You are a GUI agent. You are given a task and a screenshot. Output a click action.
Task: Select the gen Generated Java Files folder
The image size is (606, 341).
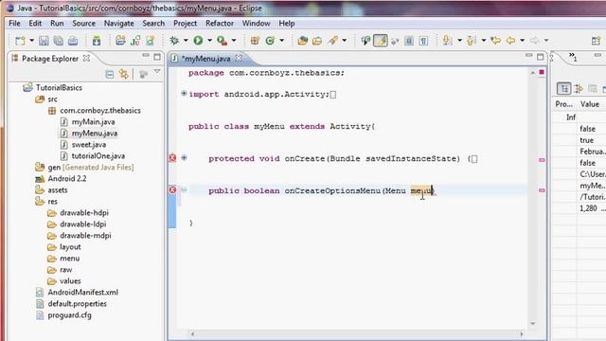(x=91, y=168)
